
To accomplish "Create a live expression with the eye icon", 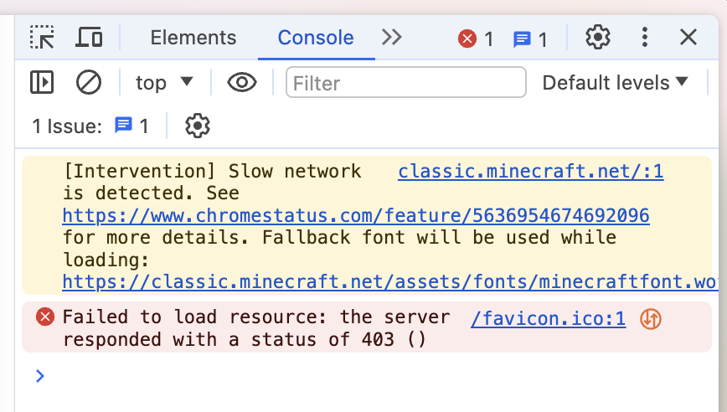I will click(242, 82).
